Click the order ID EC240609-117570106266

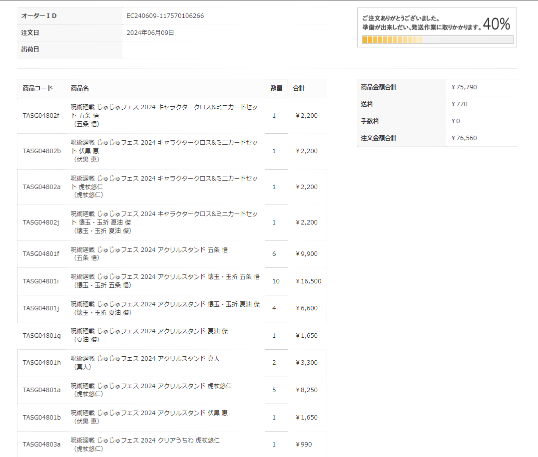[x=165, y=16]
